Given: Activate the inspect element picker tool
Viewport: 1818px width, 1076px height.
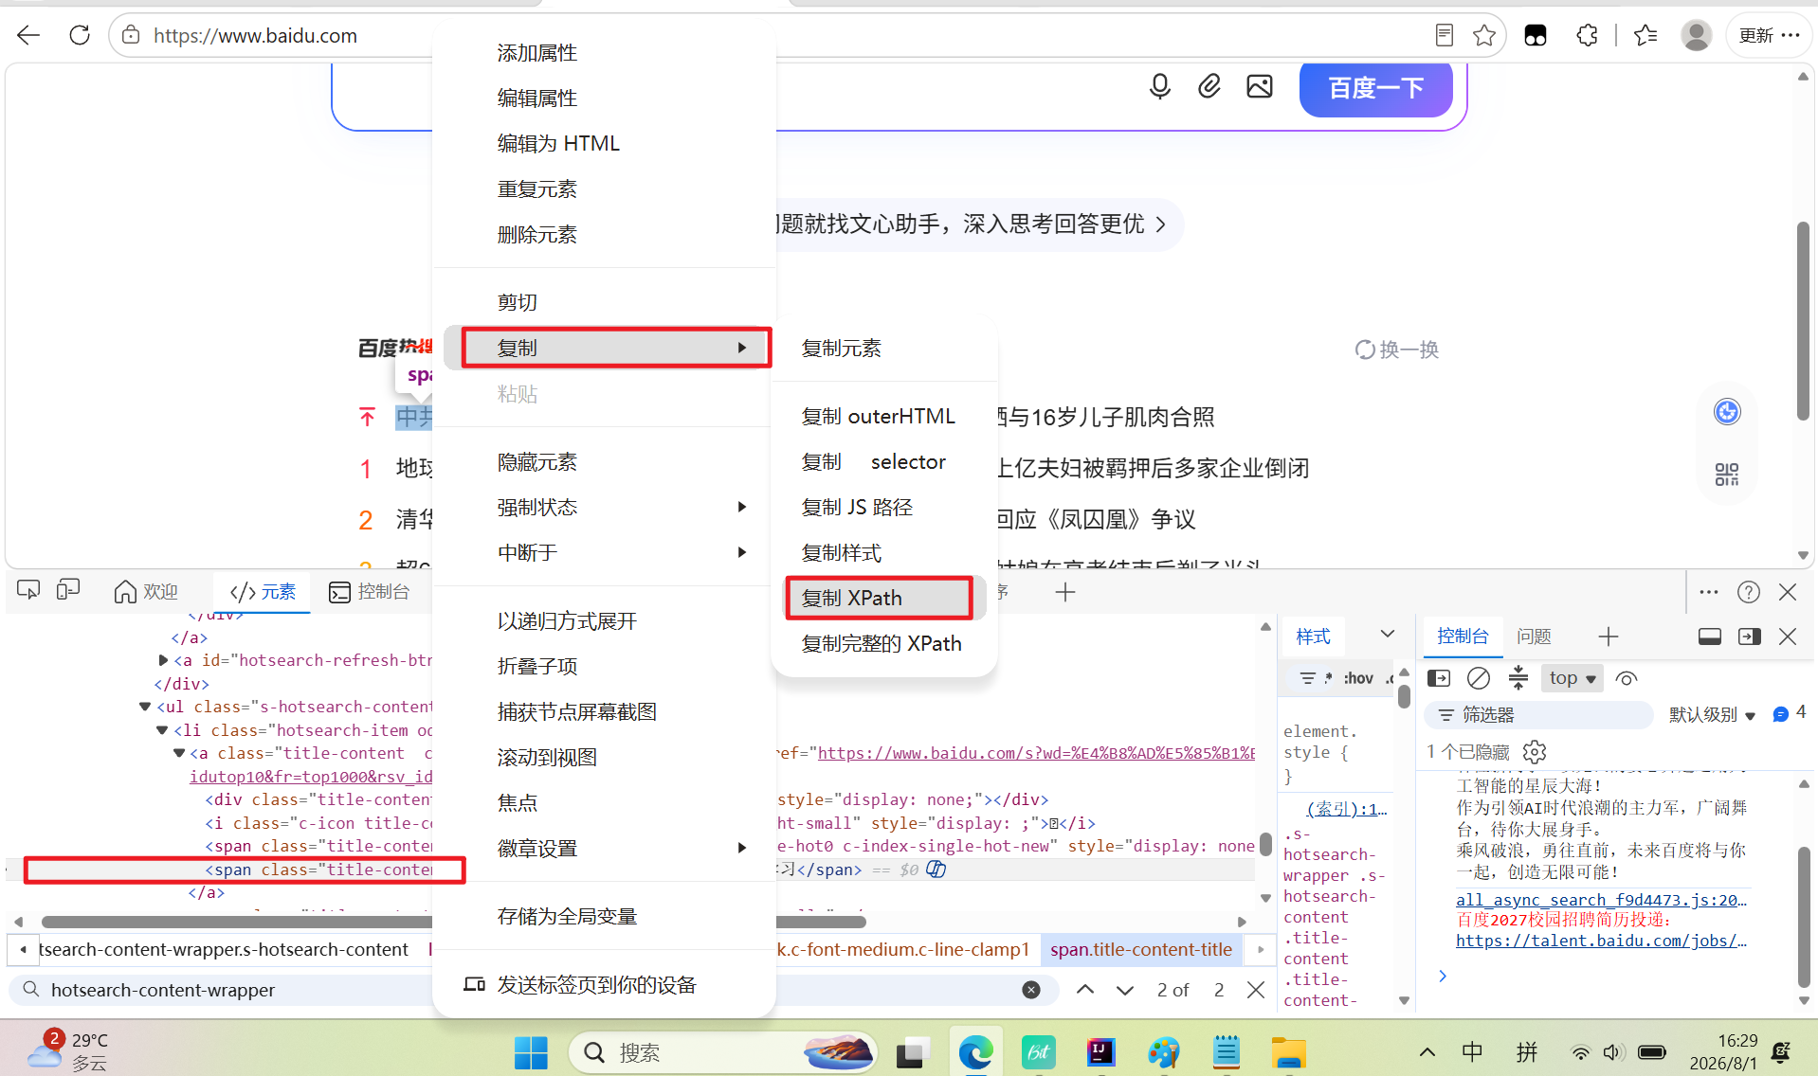Looking at the screenshot, I should 28,591.
